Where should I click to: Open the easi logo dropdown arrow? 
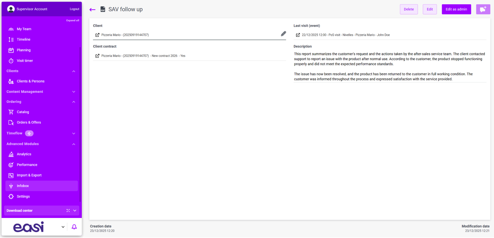[63, 227]
